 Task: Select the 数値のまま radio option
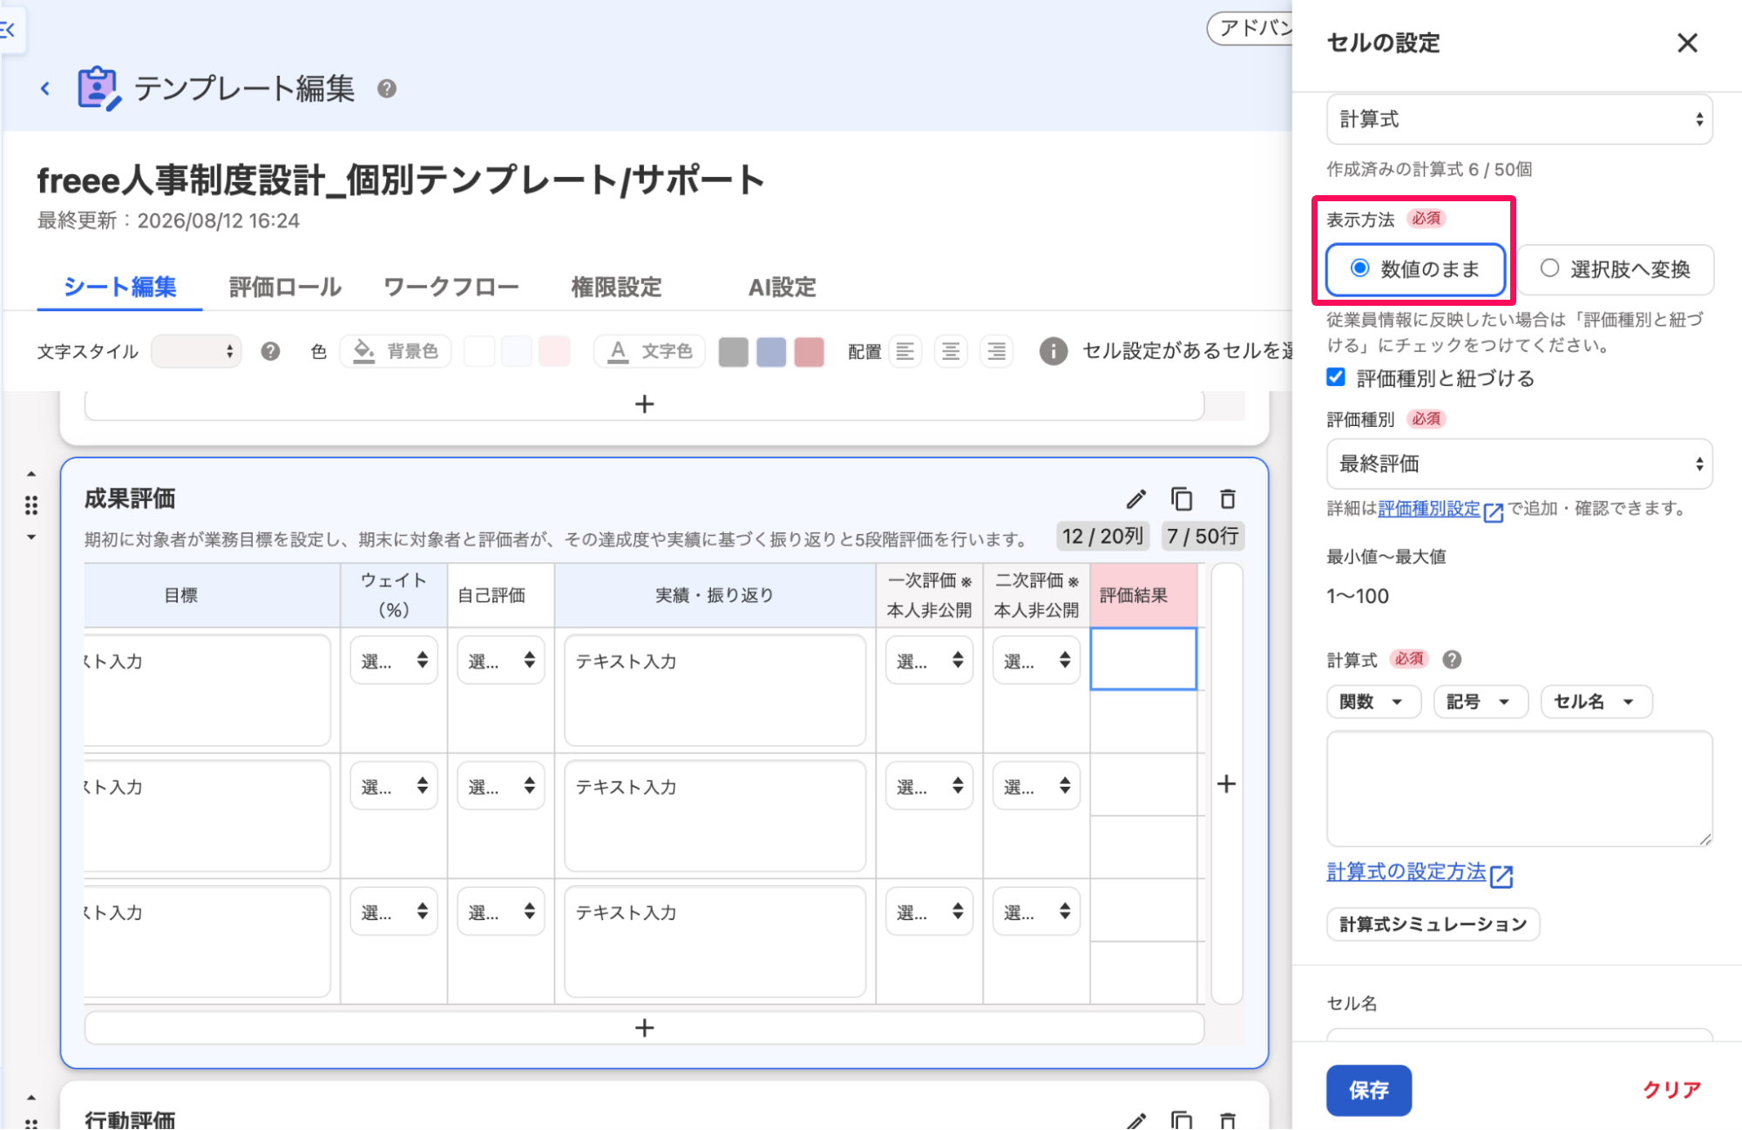pos(1415,269)
